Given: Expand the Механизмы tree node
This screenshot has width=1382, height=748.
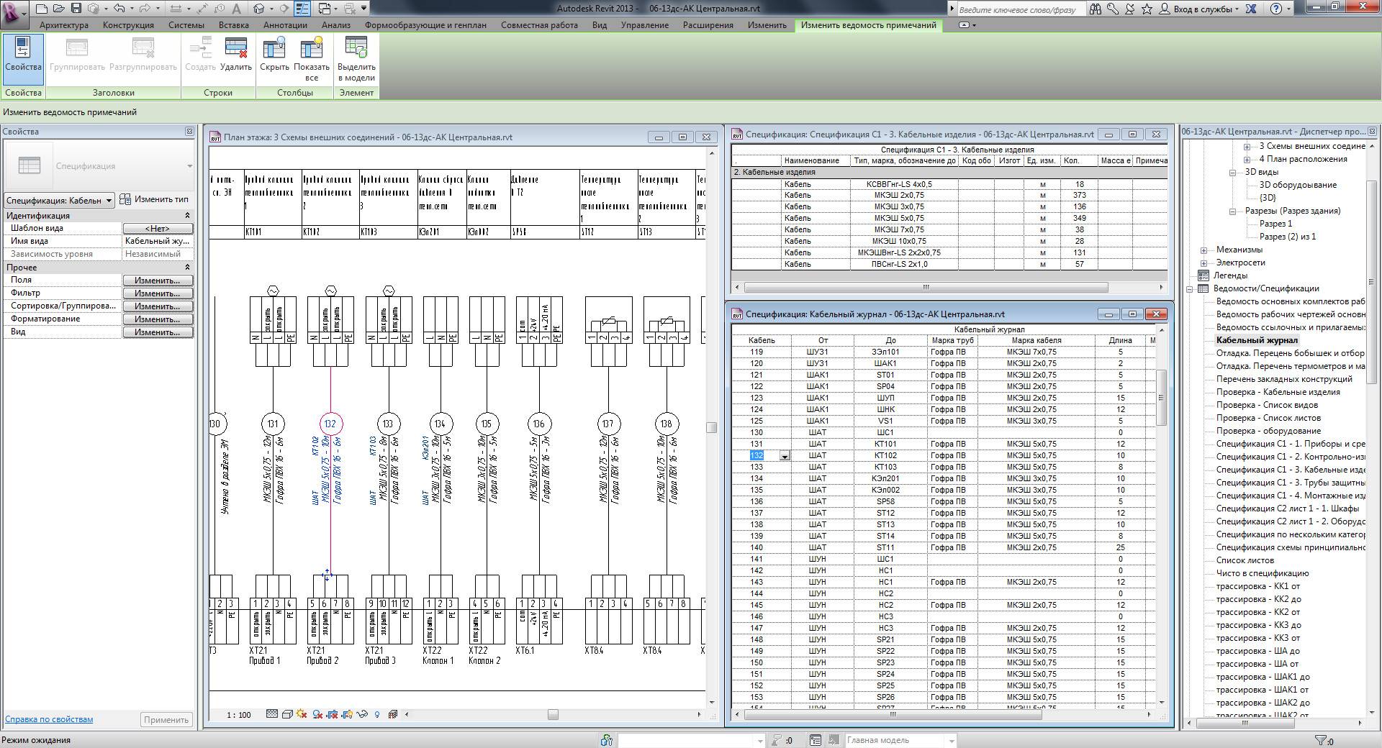Looking at the screenshot, I should [1203, 250].
